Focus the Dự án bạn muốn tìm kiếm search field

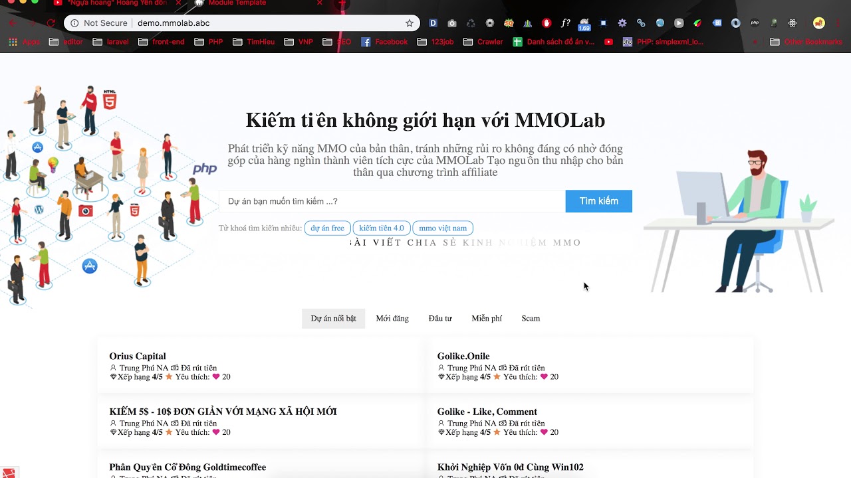[x=392, y=201]
